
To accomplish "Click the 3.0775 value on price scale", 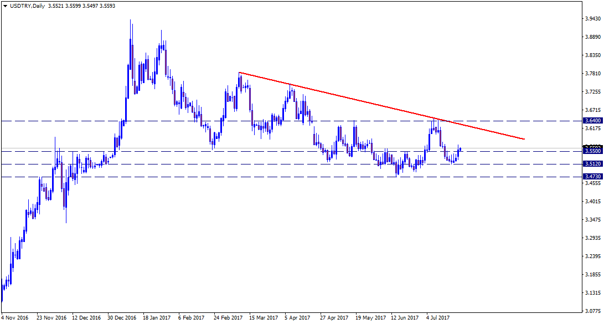I will [593, 311].
